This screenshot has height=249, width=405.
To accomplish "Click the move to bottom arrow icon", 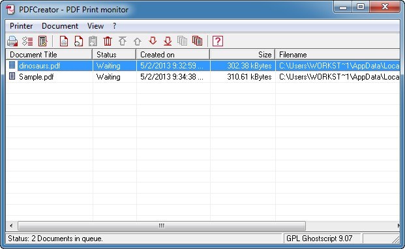I will pyautogui.click(x=168, y=41).
